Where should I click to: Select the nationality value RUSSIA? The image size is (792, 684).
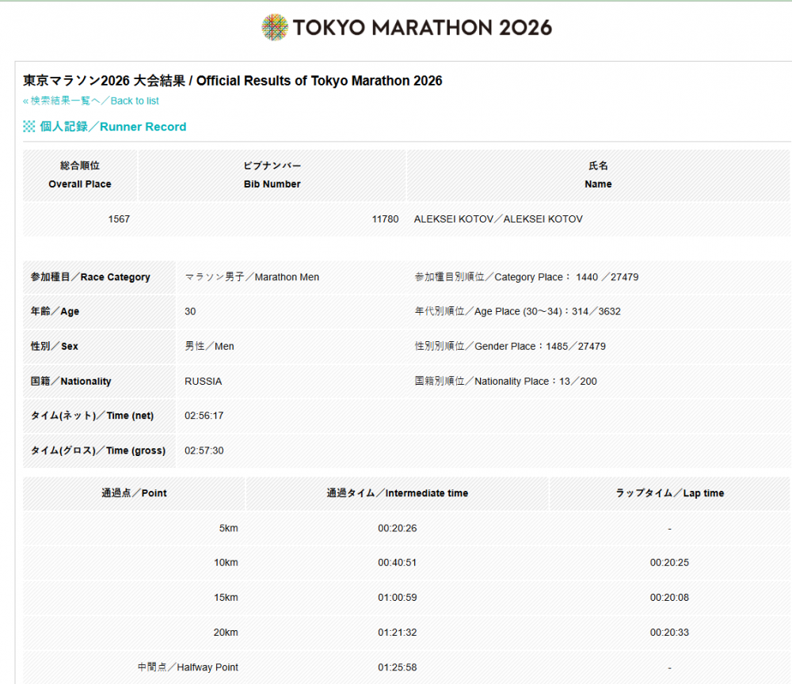point(203,382)
